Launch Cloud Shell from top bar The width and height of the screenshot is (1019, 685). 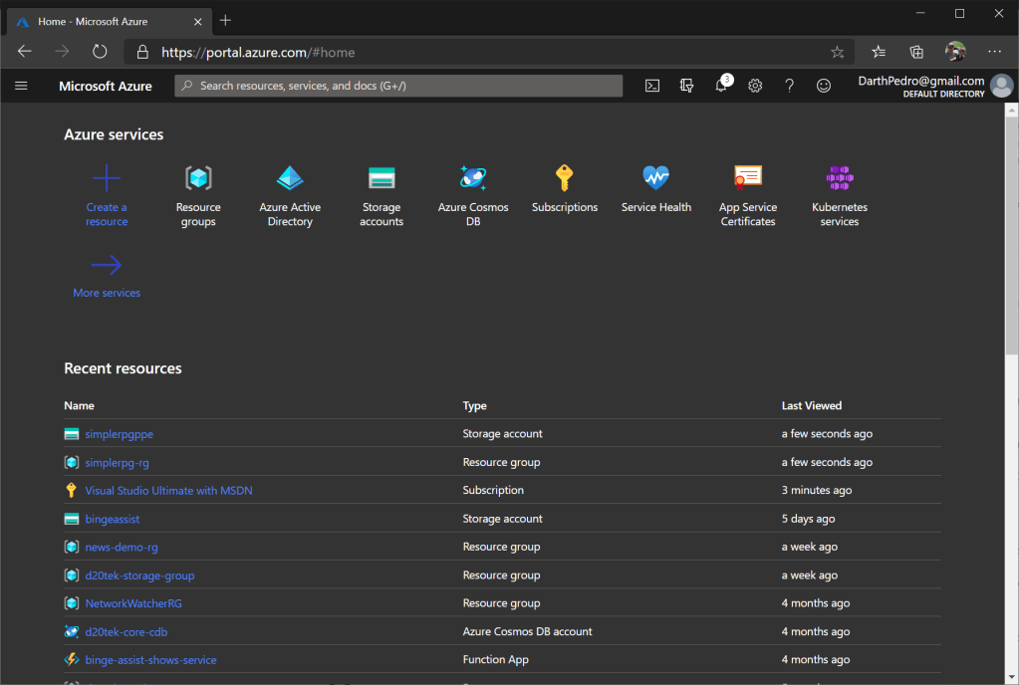(652, 86)
